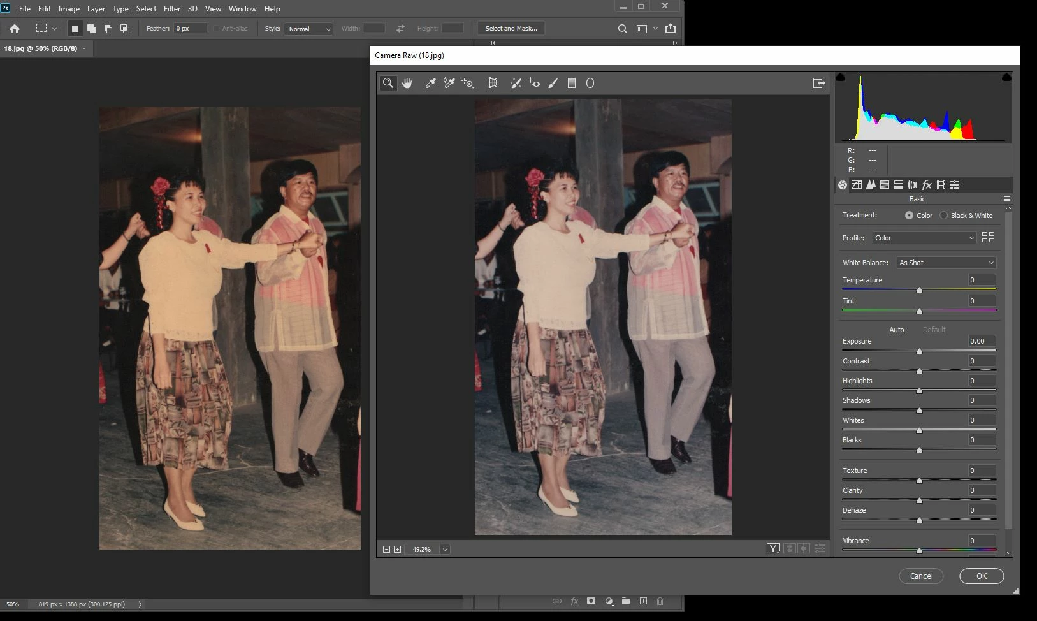Image resolution: width=1037 pixels, height=621 pixels.
Task: Click the Highlights value field
Action: click(982, 381)
